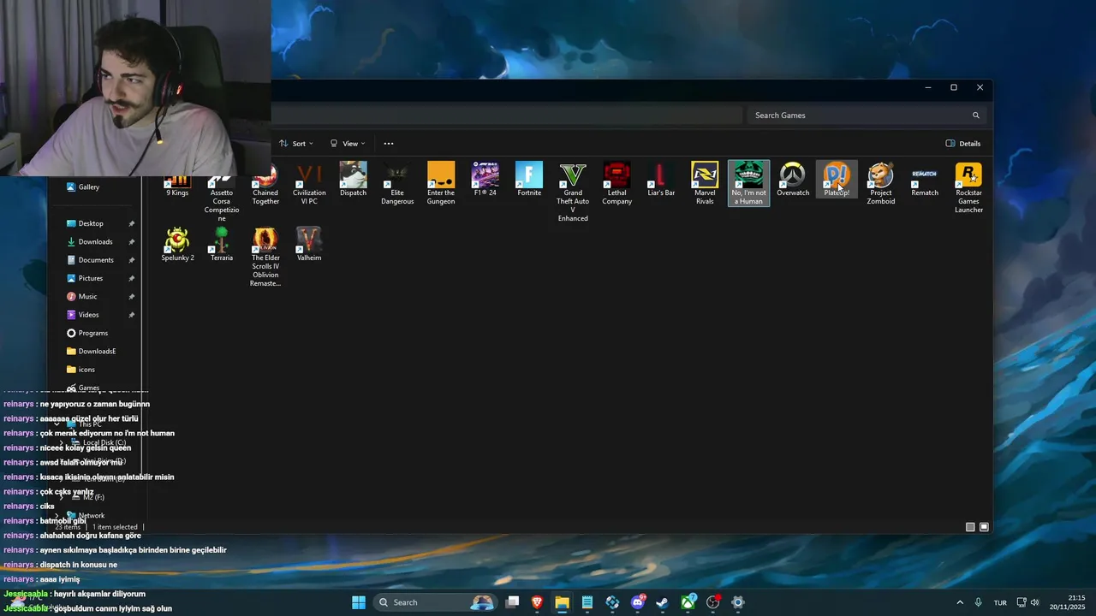
Task: Select Elder Scrolls IV Oblivion Remastered icon
Action: [265, 258]
